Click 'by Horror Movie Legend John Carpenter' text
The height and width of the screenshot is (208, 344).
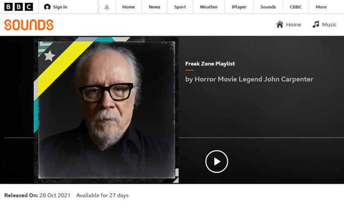(x=249, y=79)
